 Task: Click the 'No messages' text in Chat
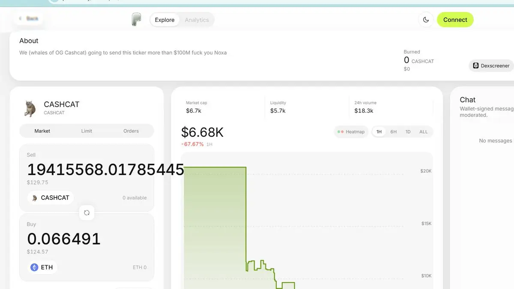coord(495,141)
